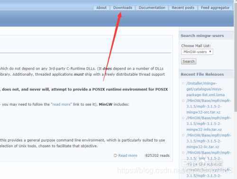This screenshot has height=179, width=237.
Task: Open the Documentation tab
Action: pos(152,8)
